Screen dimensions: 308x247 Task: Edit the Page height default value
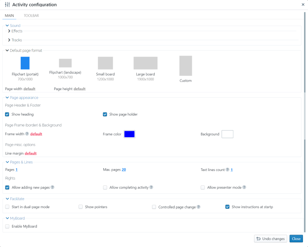pos(80,89)
